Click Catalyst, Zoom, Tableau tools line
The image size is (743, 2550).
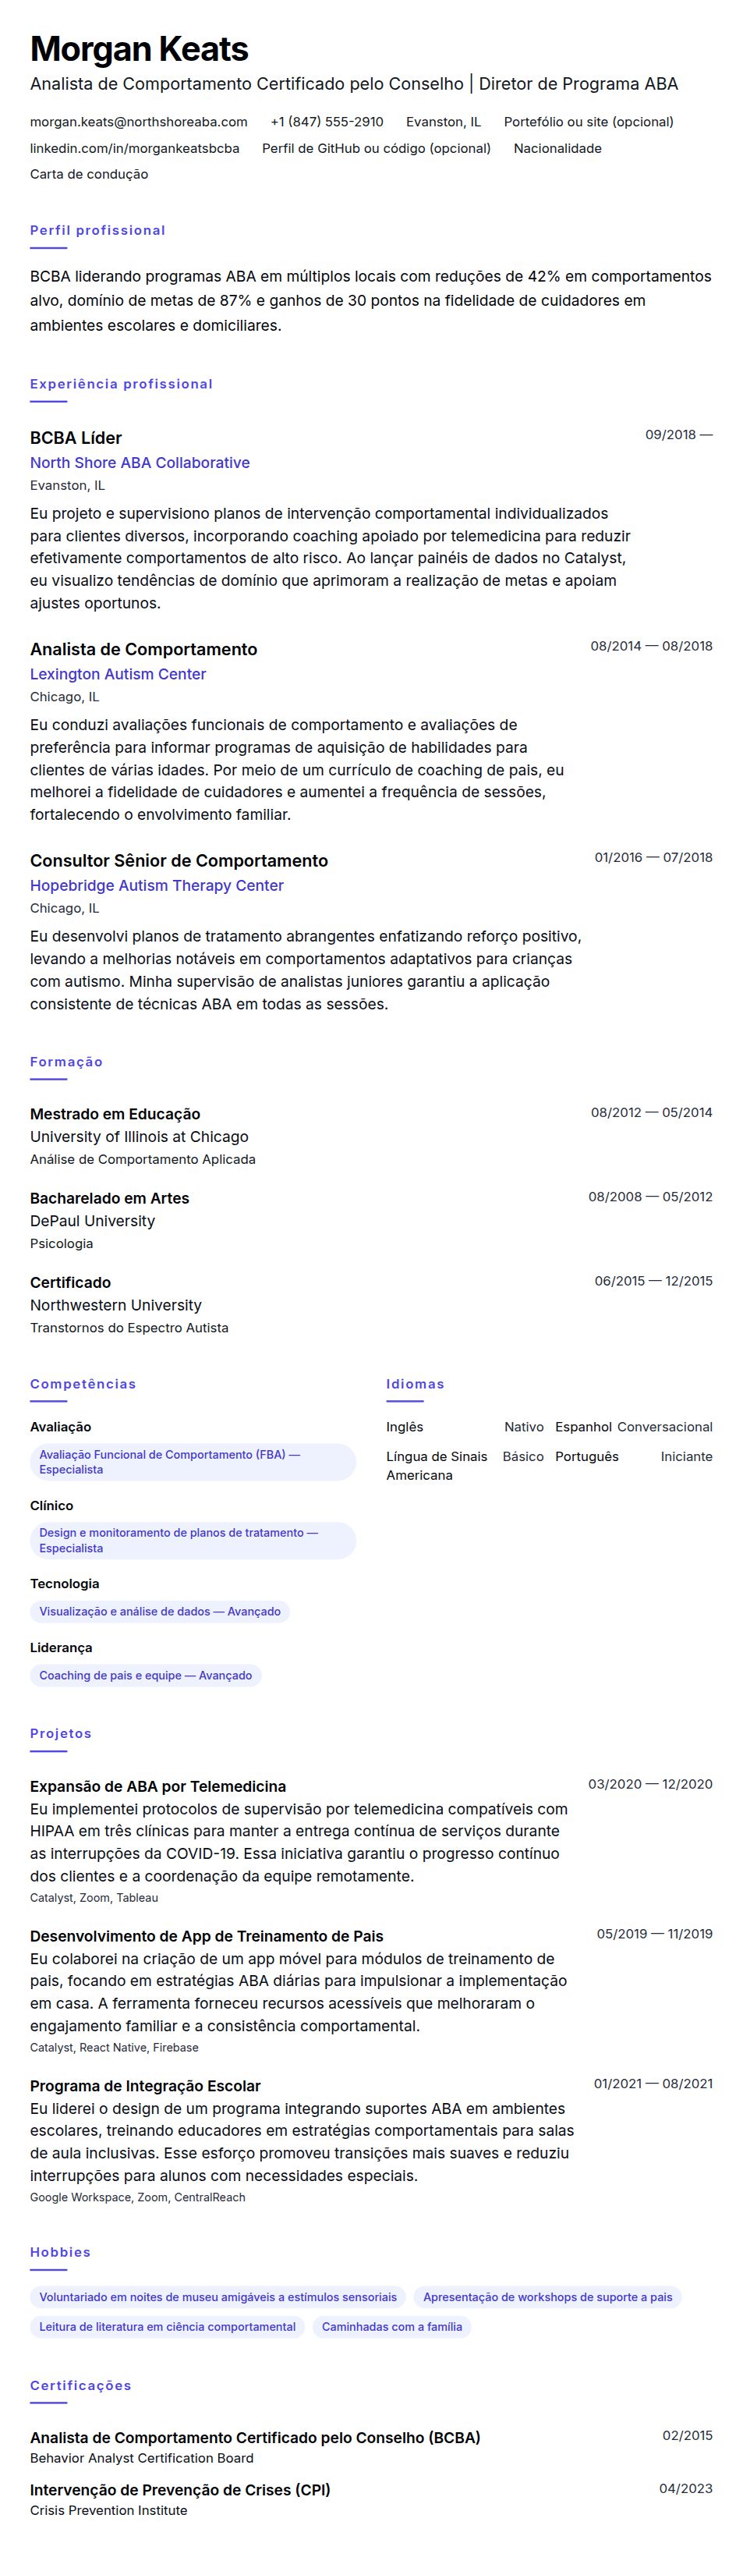94,1899
